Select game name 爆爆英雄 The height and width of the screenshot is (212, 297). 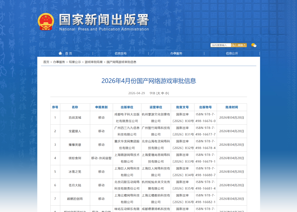click(x=75, y=145)
